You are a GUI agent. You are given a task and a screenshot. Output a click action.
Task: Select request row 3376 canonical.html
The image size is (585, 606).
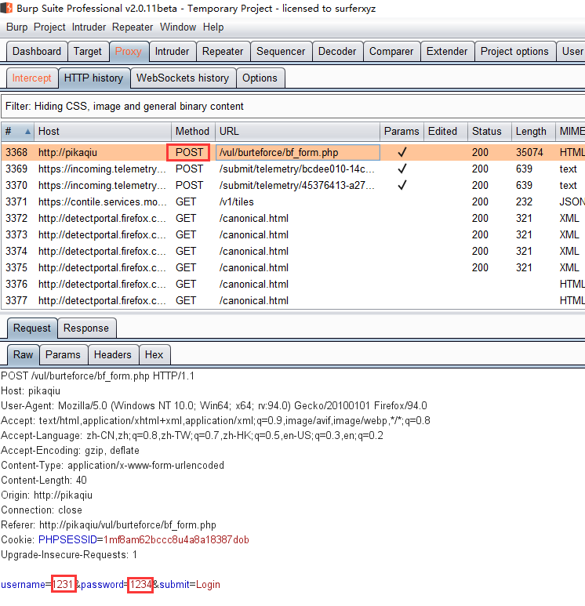point(292,285)
